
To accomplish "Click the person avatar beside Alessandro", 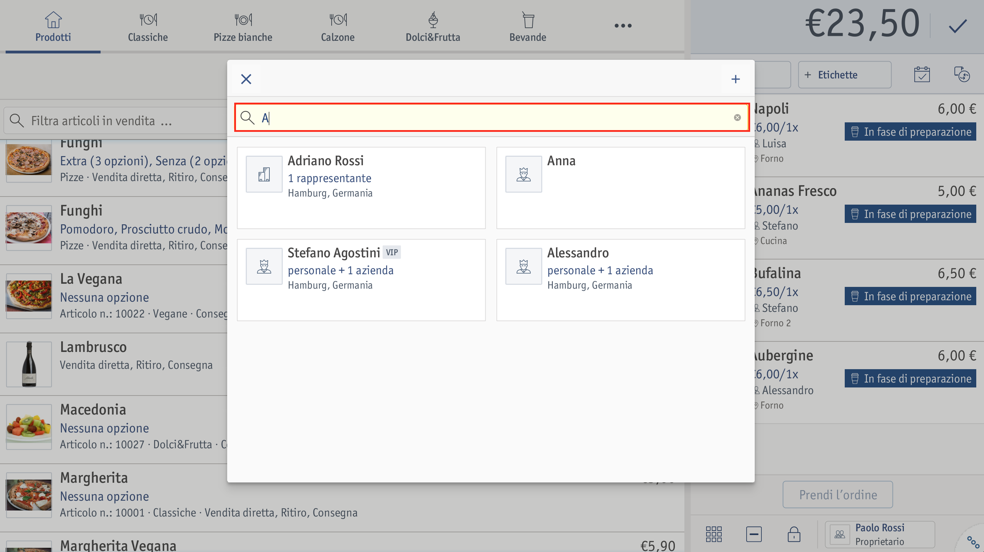I will (523, 266).
